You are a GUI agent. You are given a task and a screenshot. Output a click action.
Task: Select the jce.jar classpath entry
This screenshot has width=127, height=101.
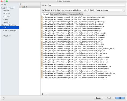coord(73,40)
